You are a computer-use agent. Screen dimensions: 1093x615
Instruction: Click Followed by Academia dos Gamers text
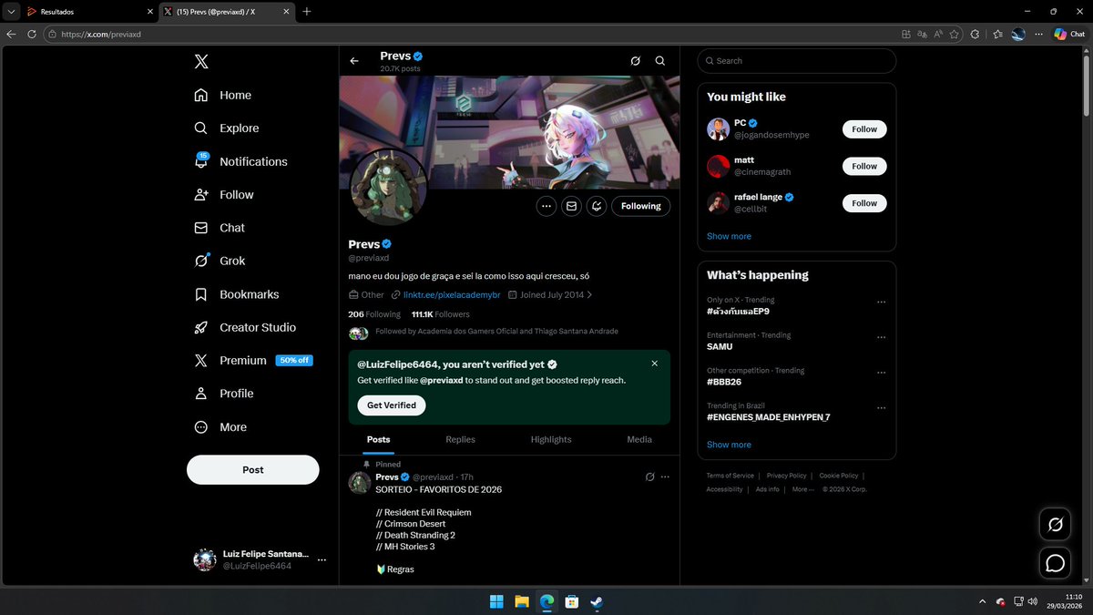(x=496, y=332)
